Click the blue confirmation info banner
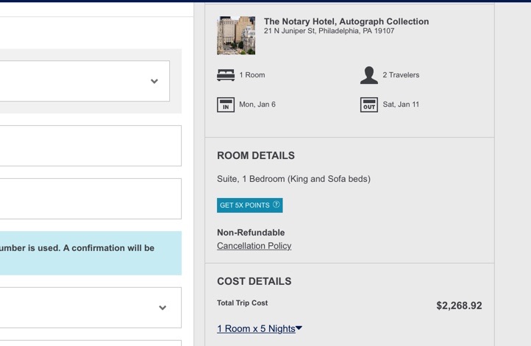The image size is (531, 346). tap(88, 253)
